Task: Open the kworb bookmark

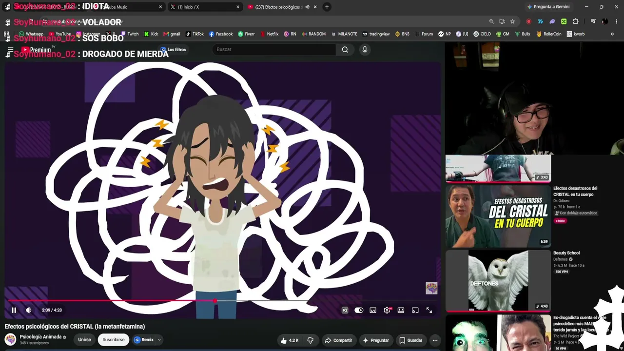Action: (576, 34)
